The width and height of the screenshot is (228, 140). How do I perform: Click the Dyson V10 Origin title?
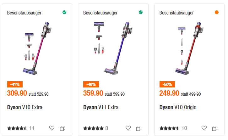coord(178,107)
